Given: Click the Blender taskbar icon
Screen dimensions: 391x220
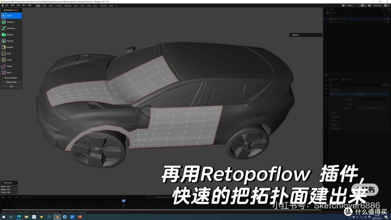Looking at the screenshot, I should (x=57, y=217).
